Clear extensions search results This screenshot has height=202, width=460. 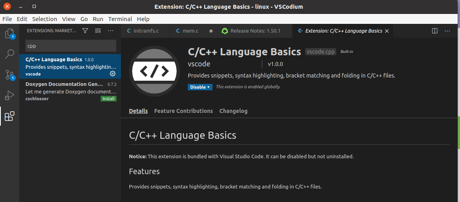98,31
